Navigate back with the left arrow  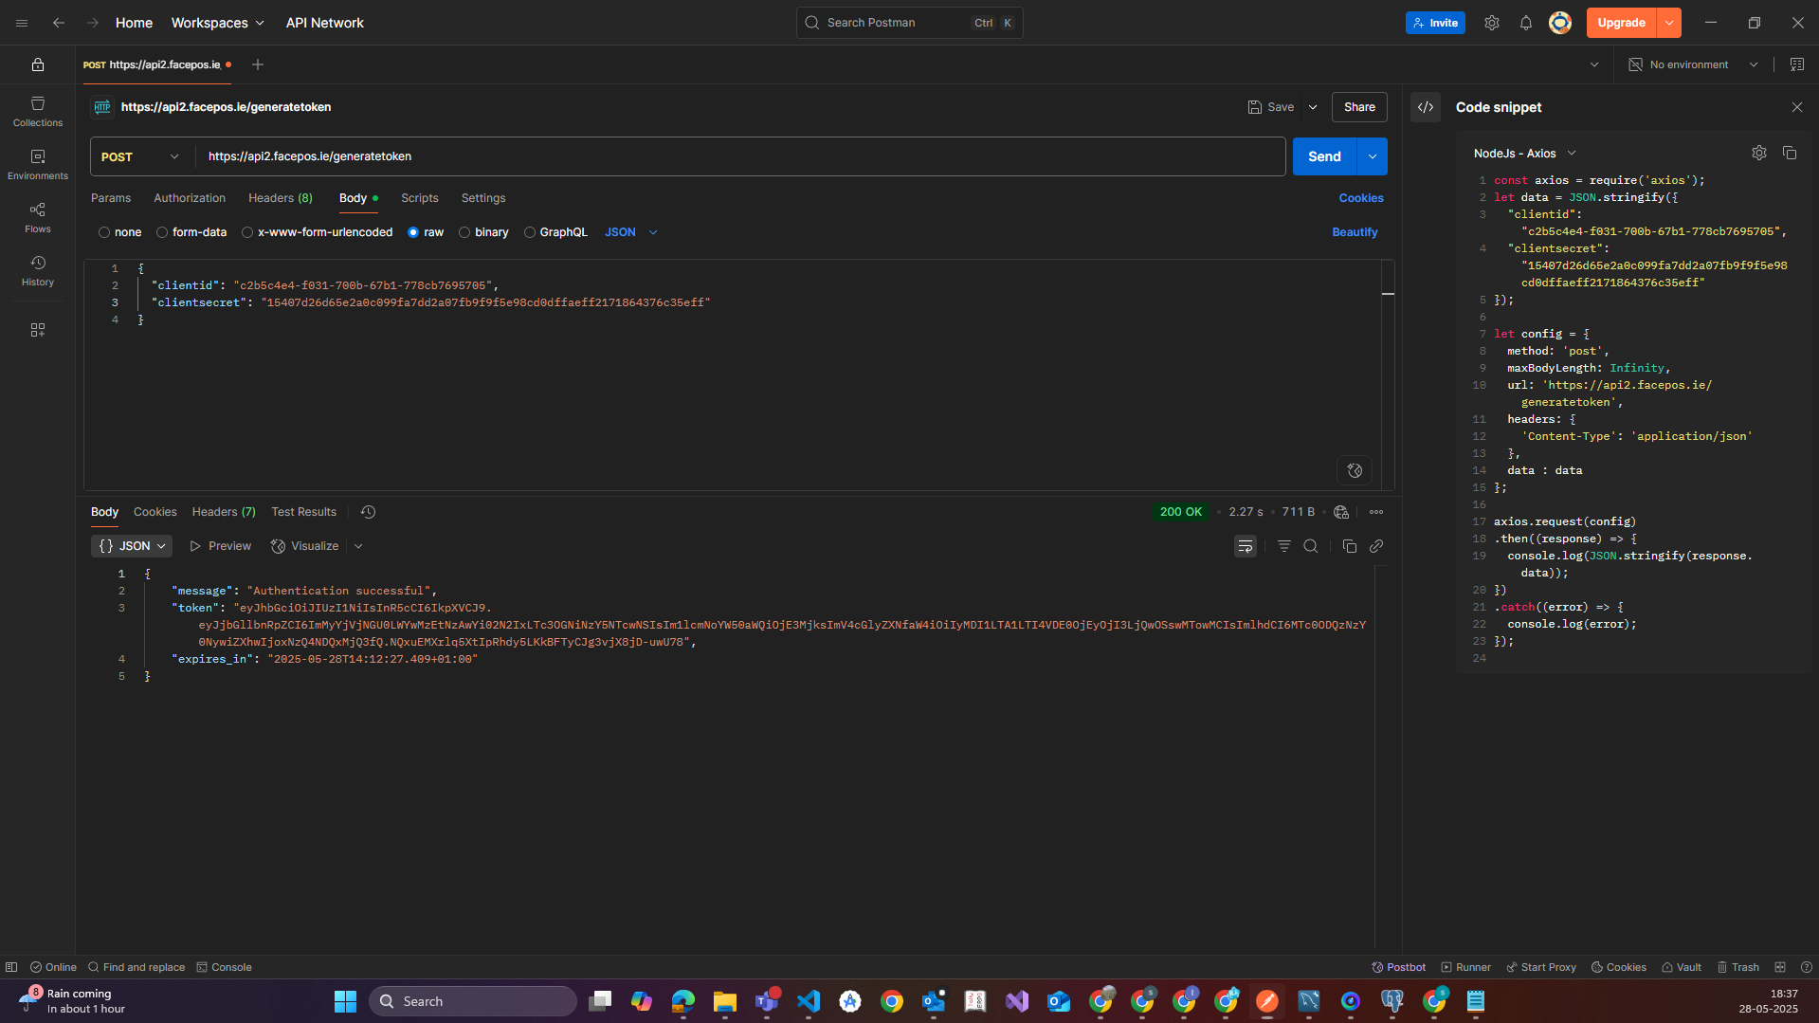(59, 23)
